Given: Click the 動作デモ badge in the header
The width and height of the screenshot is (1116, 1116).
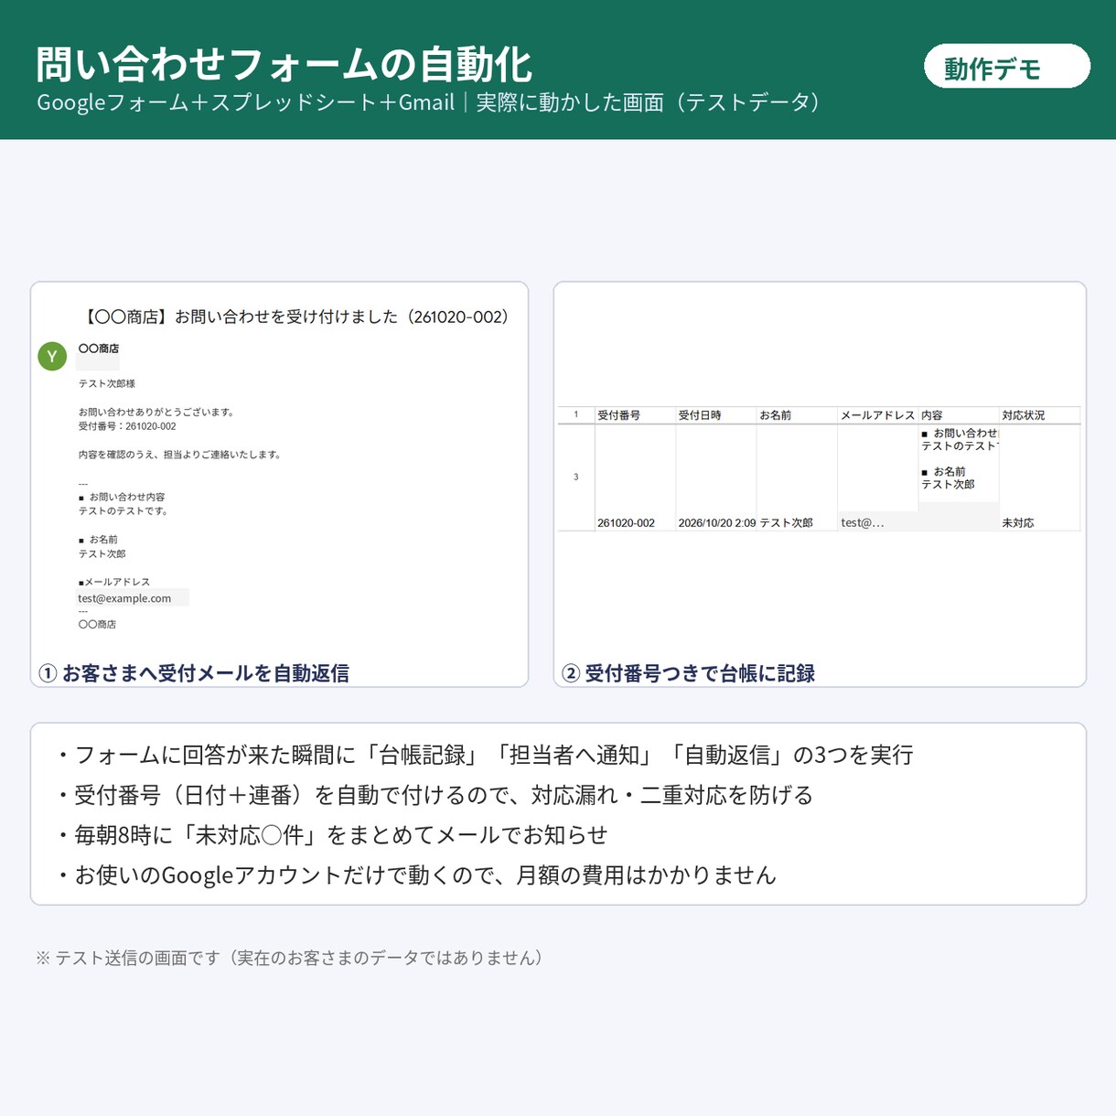Looking at the screenshot, I should coord(1007,67).
